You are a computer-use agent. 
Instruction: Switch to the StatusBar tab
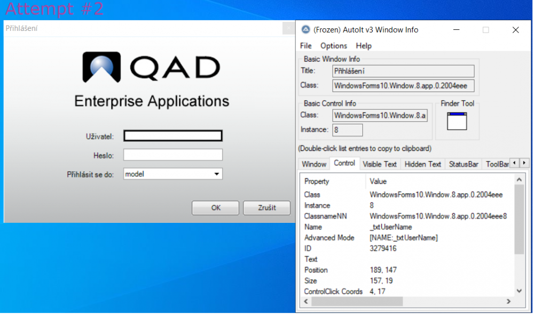(464, 165)
